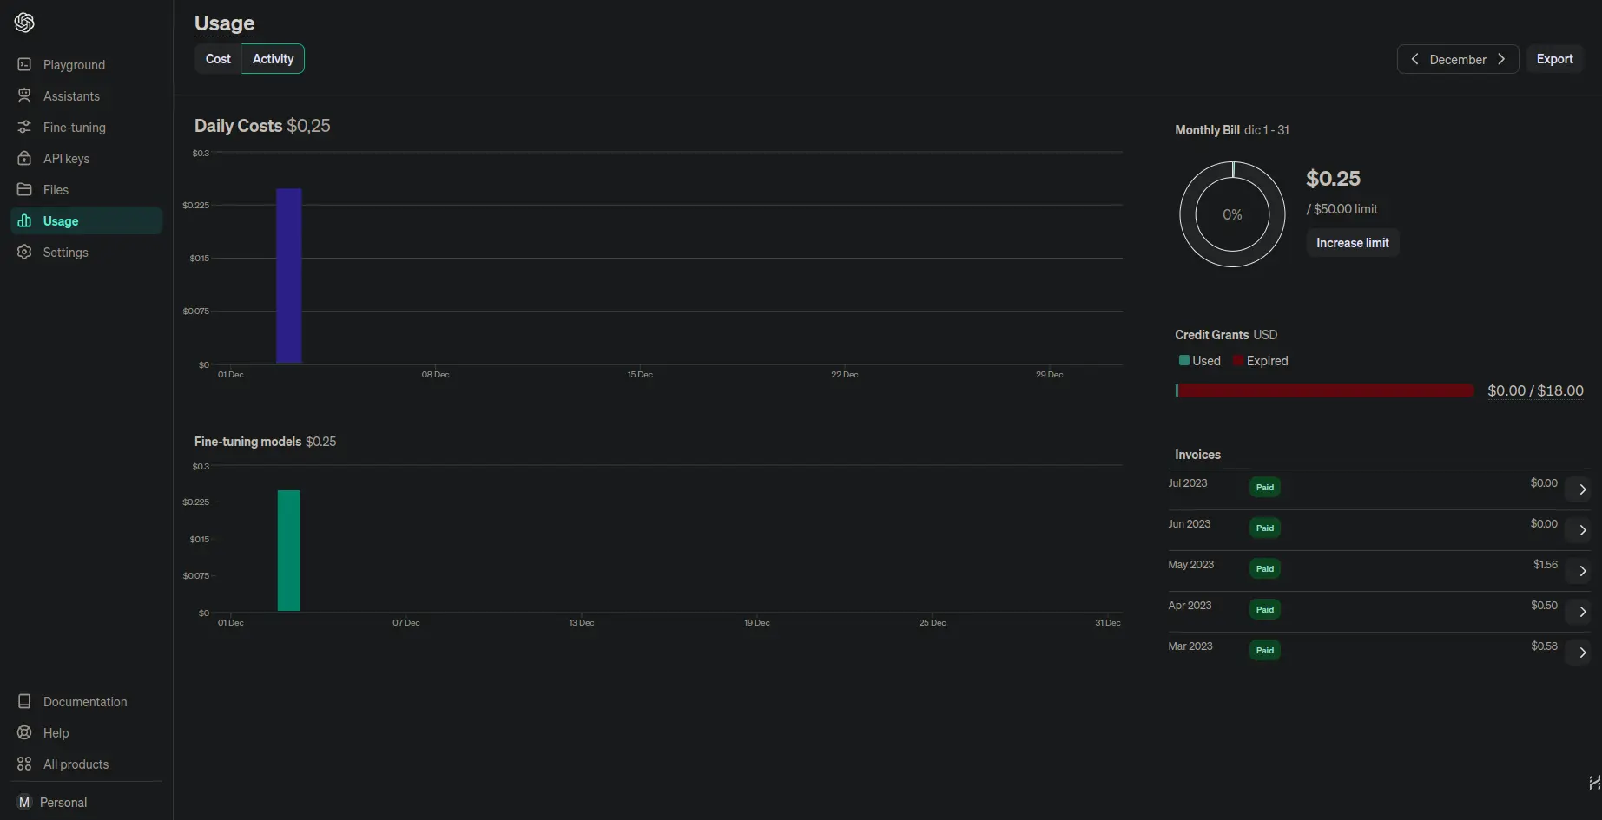Click the Files menu label

56,190
